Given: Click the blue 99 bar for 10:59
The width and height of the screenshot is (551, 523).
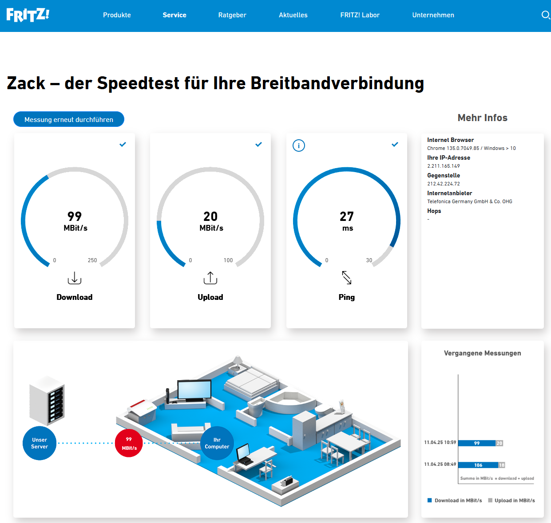Looking at the screenshot, I should click(x=477, y=443).
